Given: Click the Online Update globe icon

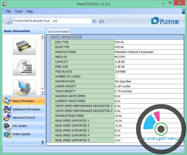Looking at the screenshot, I should click(7, 134).
